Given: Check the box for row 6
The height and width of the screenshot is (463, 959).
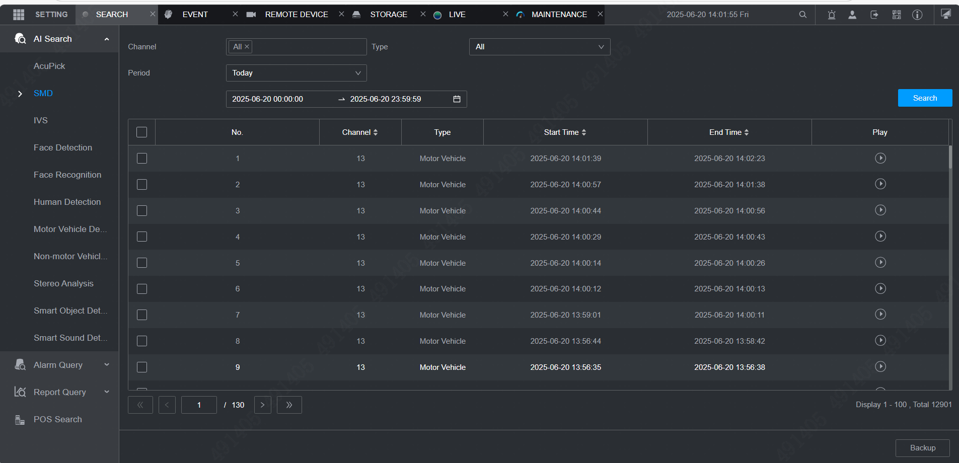Looking at the screenshot, I should pyautogui.click(x=142, y=289).
